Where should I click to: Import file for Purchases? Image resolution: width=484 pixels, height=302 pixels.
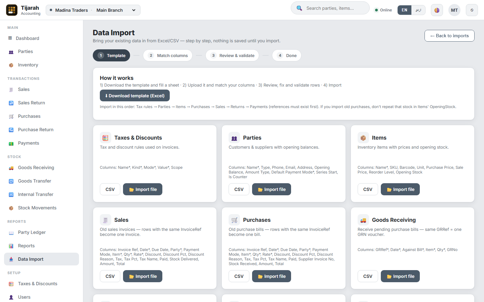point(272,276)
